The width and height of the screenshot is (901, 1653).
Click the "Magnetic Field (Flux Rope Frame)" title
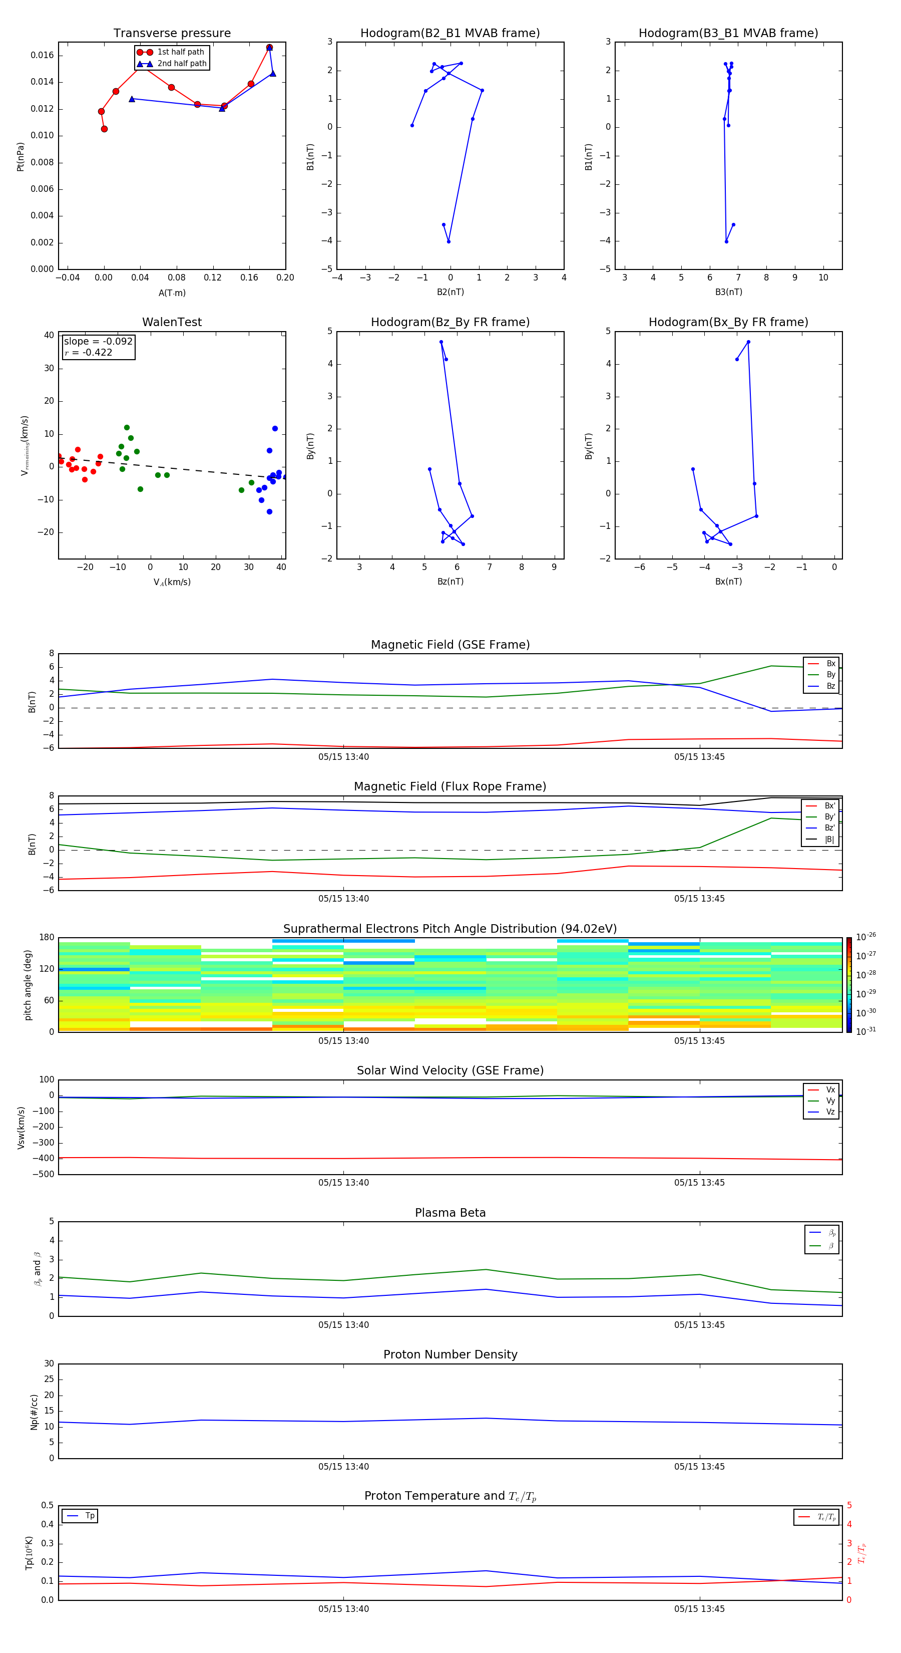[x=450, y=787]
